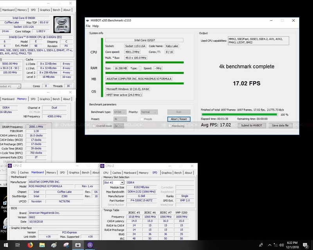Click CPU-Z icon in SPD window title
The width and height of the screenshot is (313, 250).
point(102,166)
